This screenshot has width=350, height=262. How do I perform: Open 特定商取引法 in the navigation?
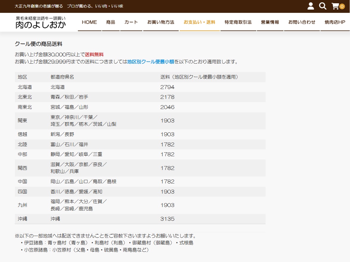pos(238,22)
